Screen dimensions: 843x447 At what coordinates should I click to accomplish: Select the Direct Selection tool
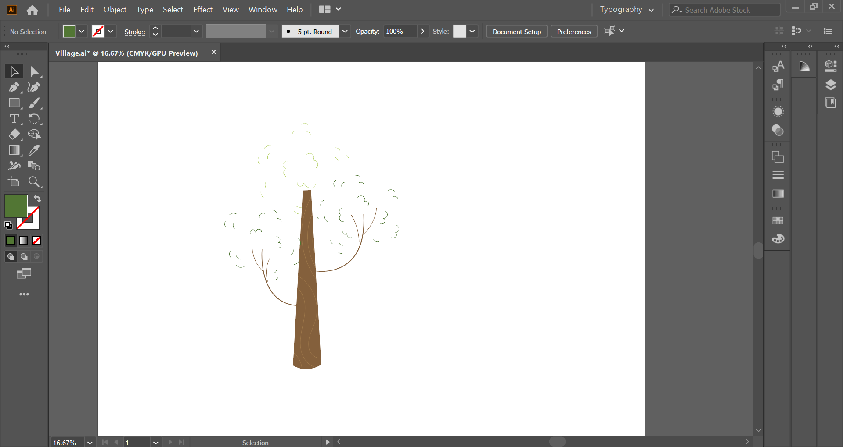point(34,71)
